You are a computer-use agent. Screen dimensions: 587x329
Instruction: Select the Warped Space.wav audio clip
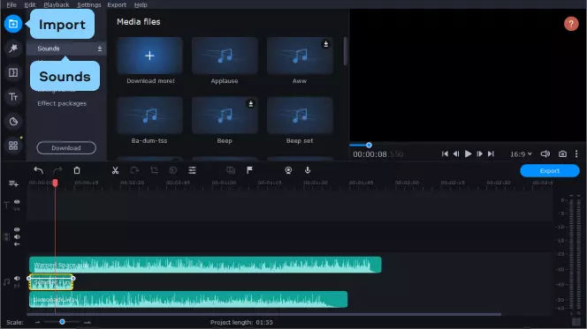pyautogui.click(x=205, y=265)
